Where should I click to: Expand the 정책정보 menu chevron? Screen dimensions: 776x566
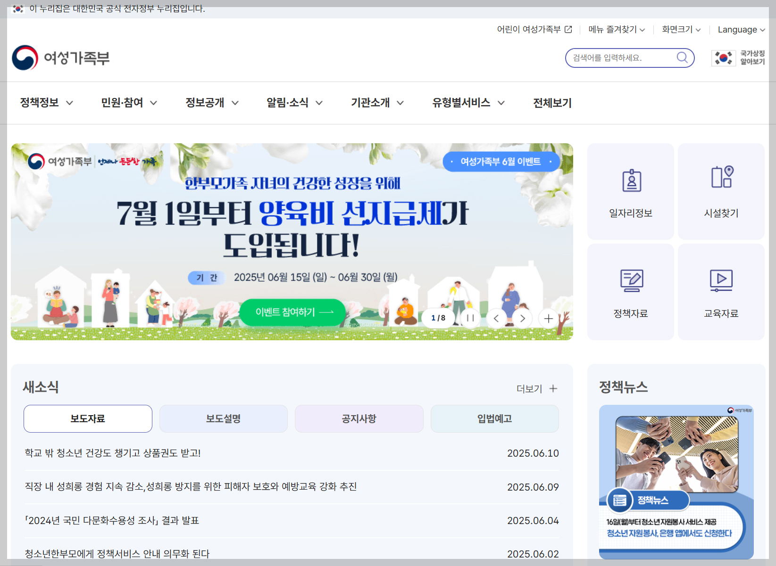coord(70,103)
